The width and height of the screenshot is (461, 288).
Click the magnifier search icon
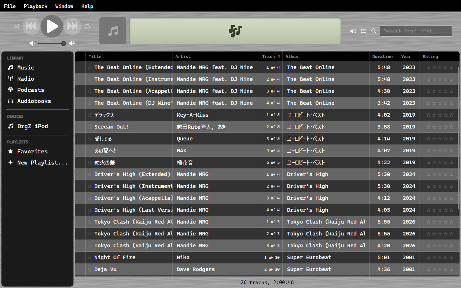pos(374,31)
